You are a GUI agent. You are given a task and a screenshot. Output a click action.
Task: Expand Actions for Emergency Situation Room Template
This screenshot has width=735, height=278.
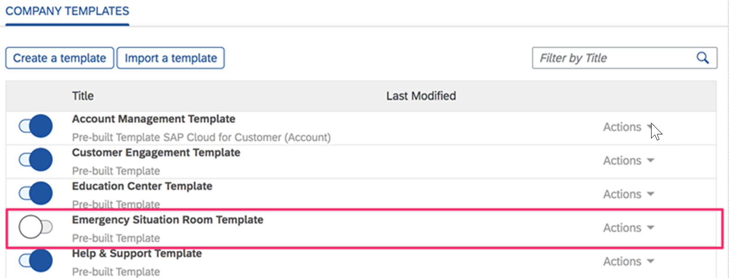[628, 228]
